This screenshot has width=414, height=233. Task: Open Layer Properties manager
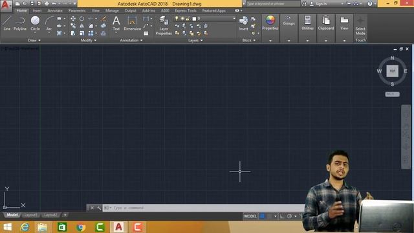pyautogui.click(x=164, y=25)
